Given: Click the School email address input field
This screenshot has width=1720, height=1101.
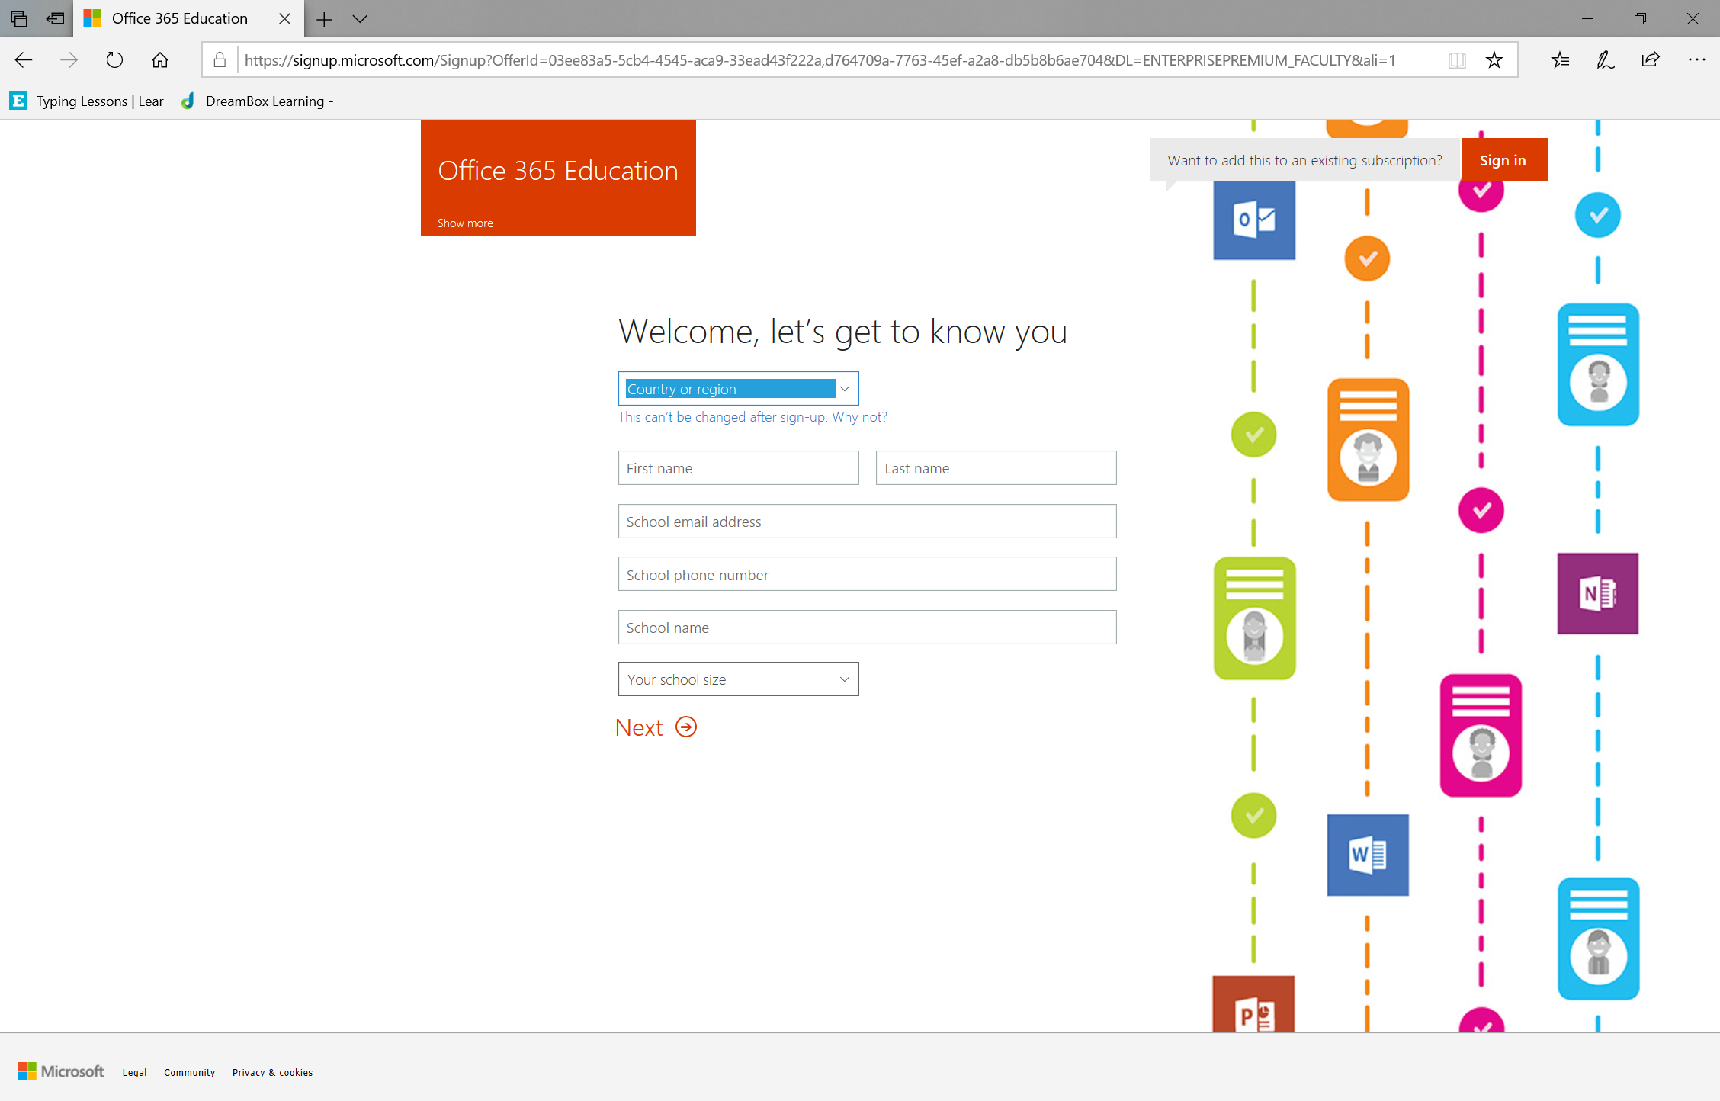Looking at the screenshot, I should pos(866,521).
